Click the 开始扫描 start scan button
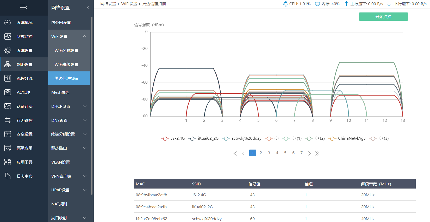The width and height of the screenshot is (430, 222). (383, 17)
